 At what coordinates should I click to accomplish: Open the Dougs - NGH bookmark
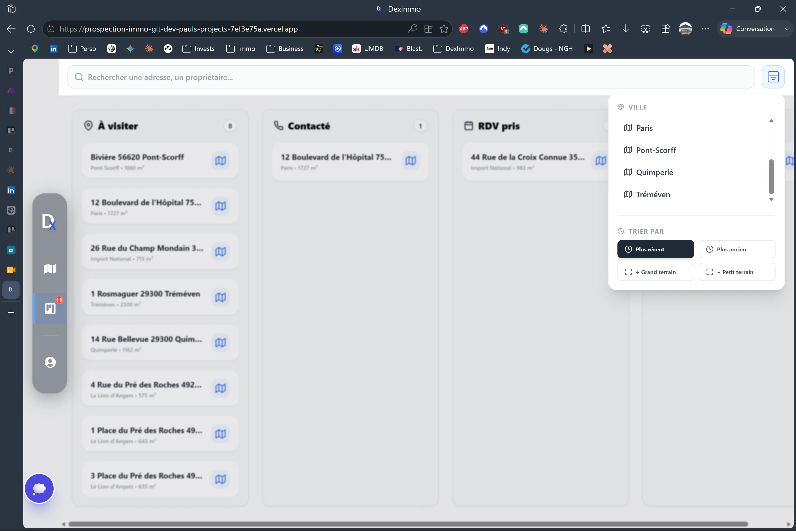547,49
